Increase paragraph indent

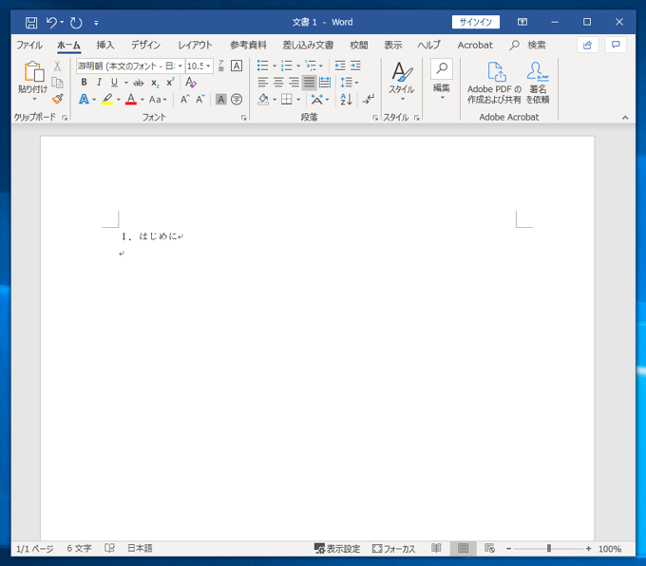355,66
